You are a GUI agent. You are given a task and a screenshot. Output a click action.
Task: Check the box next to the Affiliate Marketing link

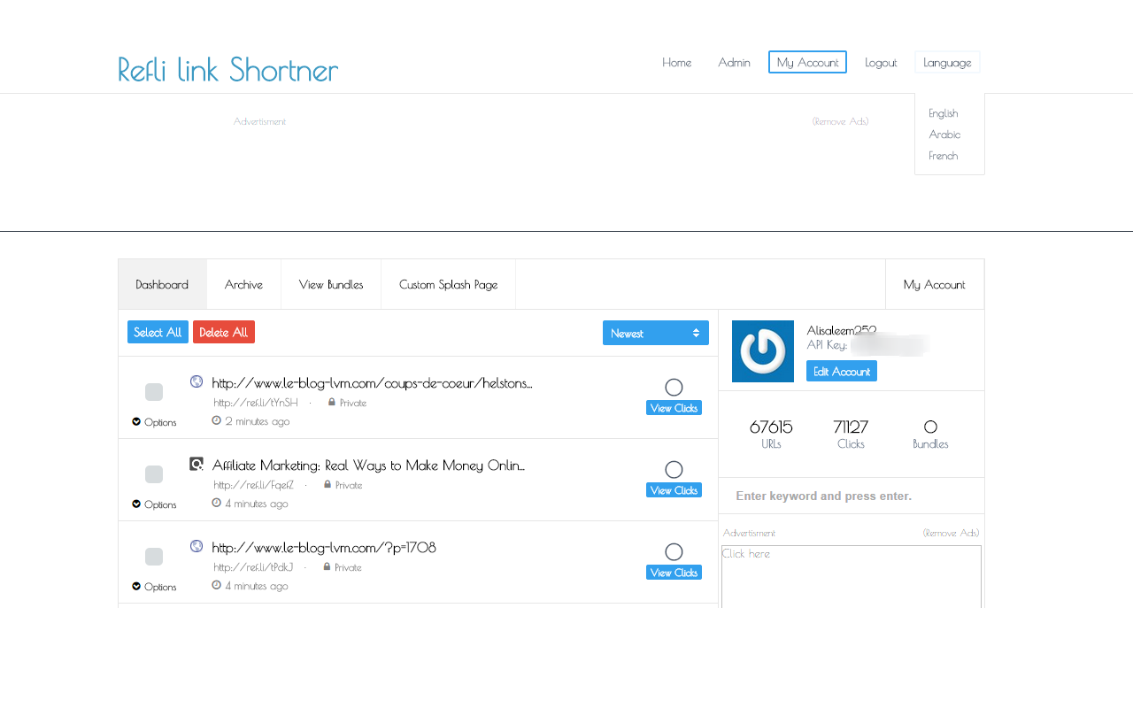pos(153,474)
